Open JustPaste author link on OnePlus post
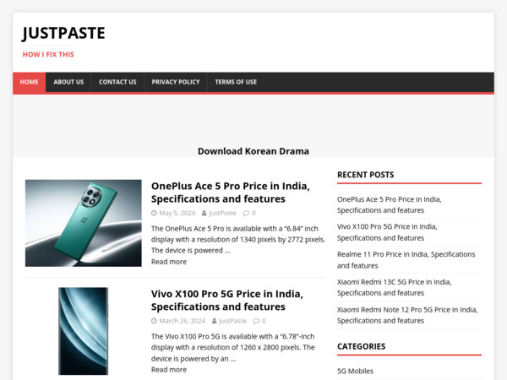507x380 pixels. tap(222, 213)
